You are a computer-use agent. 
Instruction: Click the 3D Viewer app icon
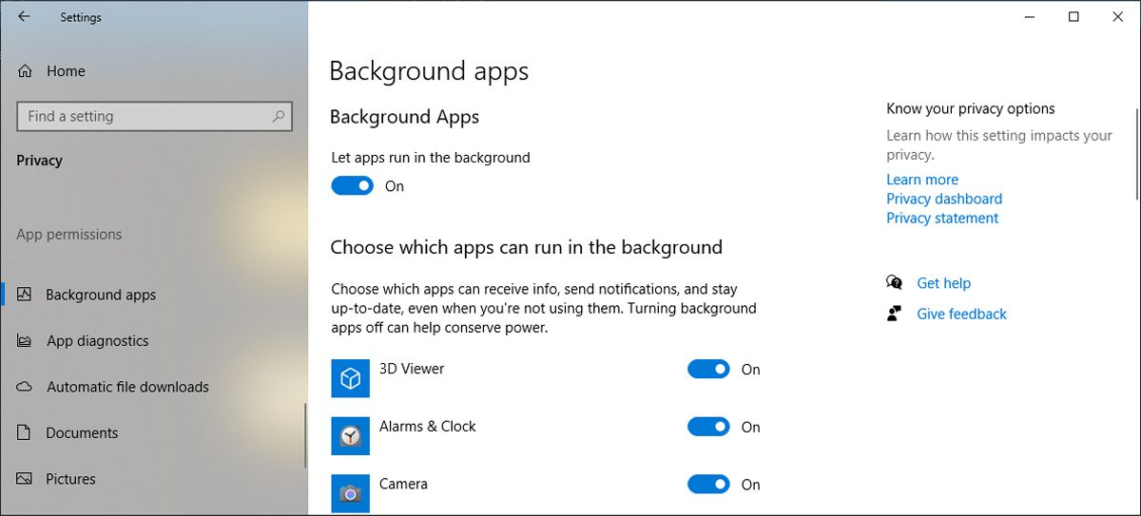(350, 378)
